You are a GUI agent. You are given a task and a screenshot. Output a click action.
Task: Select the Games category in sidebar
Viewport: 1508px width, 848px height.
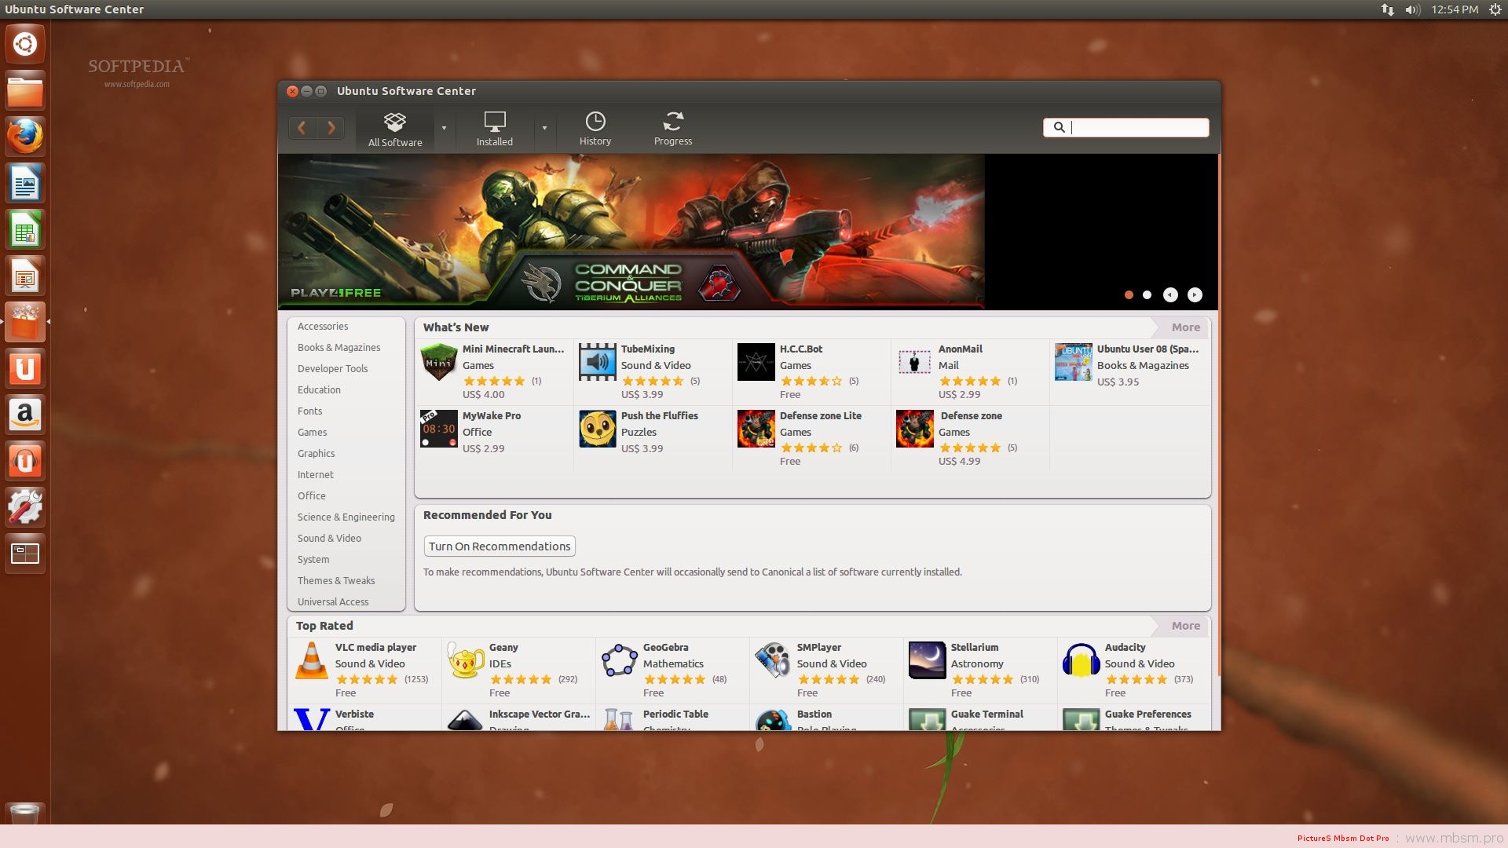312,433
